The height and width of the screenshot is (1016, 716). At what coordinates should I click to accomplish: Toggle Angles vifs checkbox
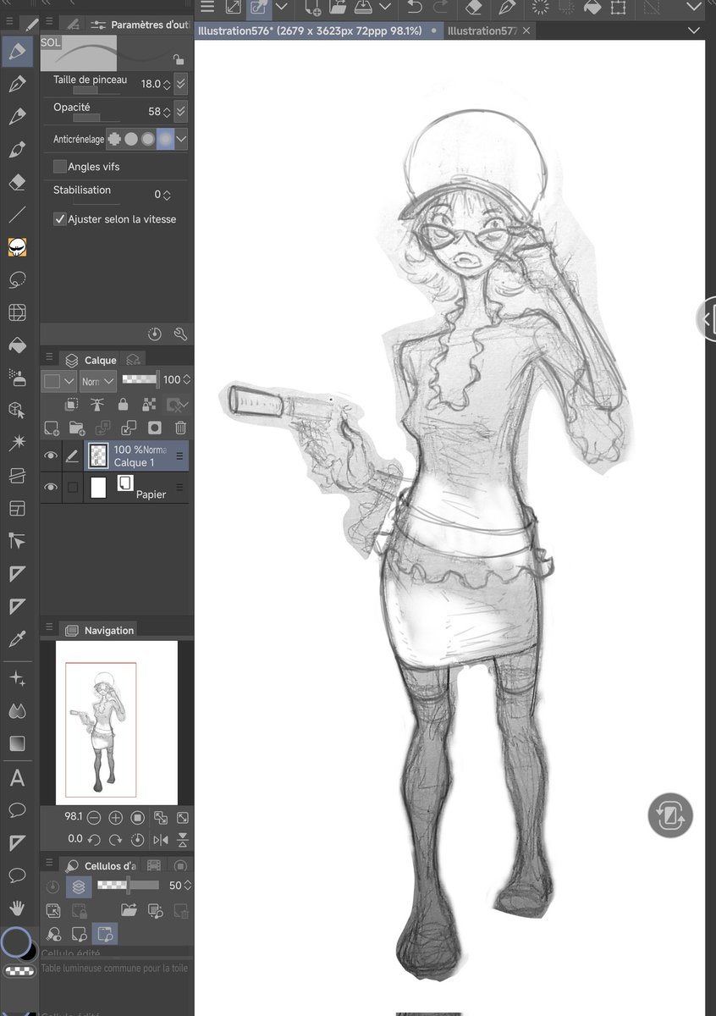click(x=59, y=167)
